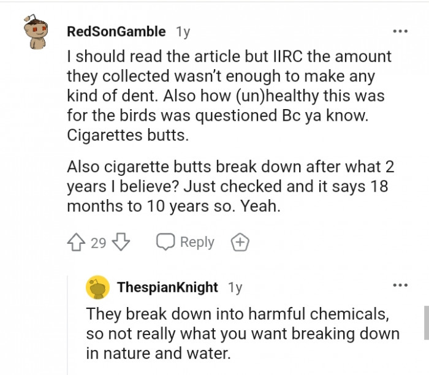Visit the ThespianKnight username link
This screenshot has height=375, width=429.
pos(167,287)
